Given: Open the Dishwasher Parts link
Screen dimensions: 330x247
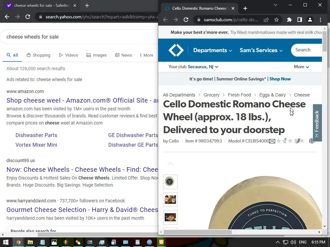Looking at the screenshot, I should click(36, 135).
